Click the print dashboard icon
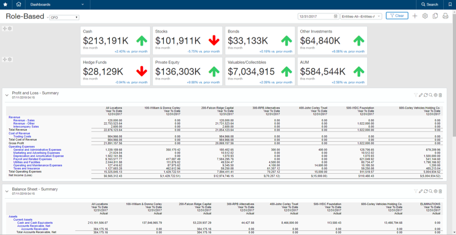Image resolution: width=456 pixels, height=235 pixels. 445,16
